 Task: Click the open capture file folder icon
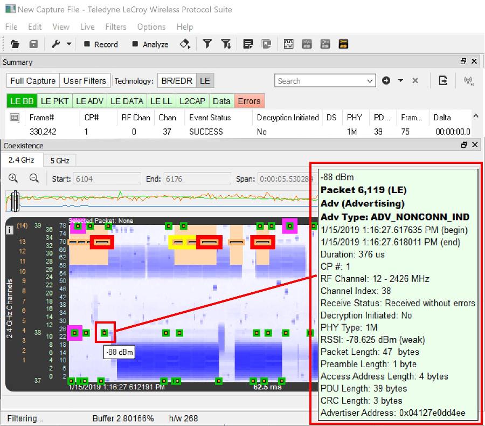[15, 44]
